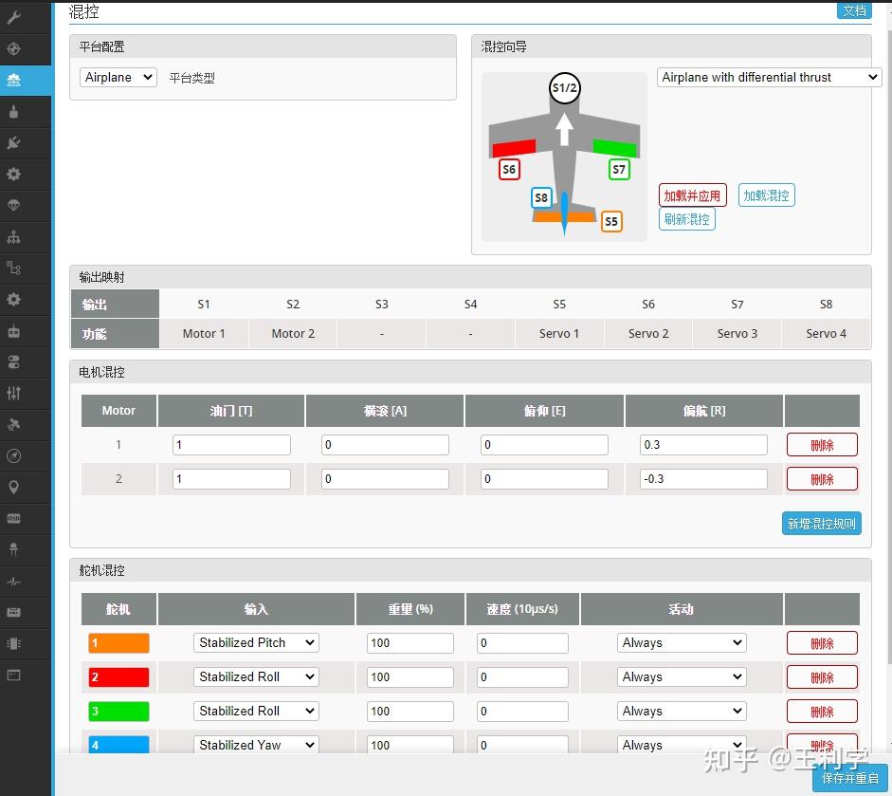Click the 新增混控规则 button

[x=821, y=523]
